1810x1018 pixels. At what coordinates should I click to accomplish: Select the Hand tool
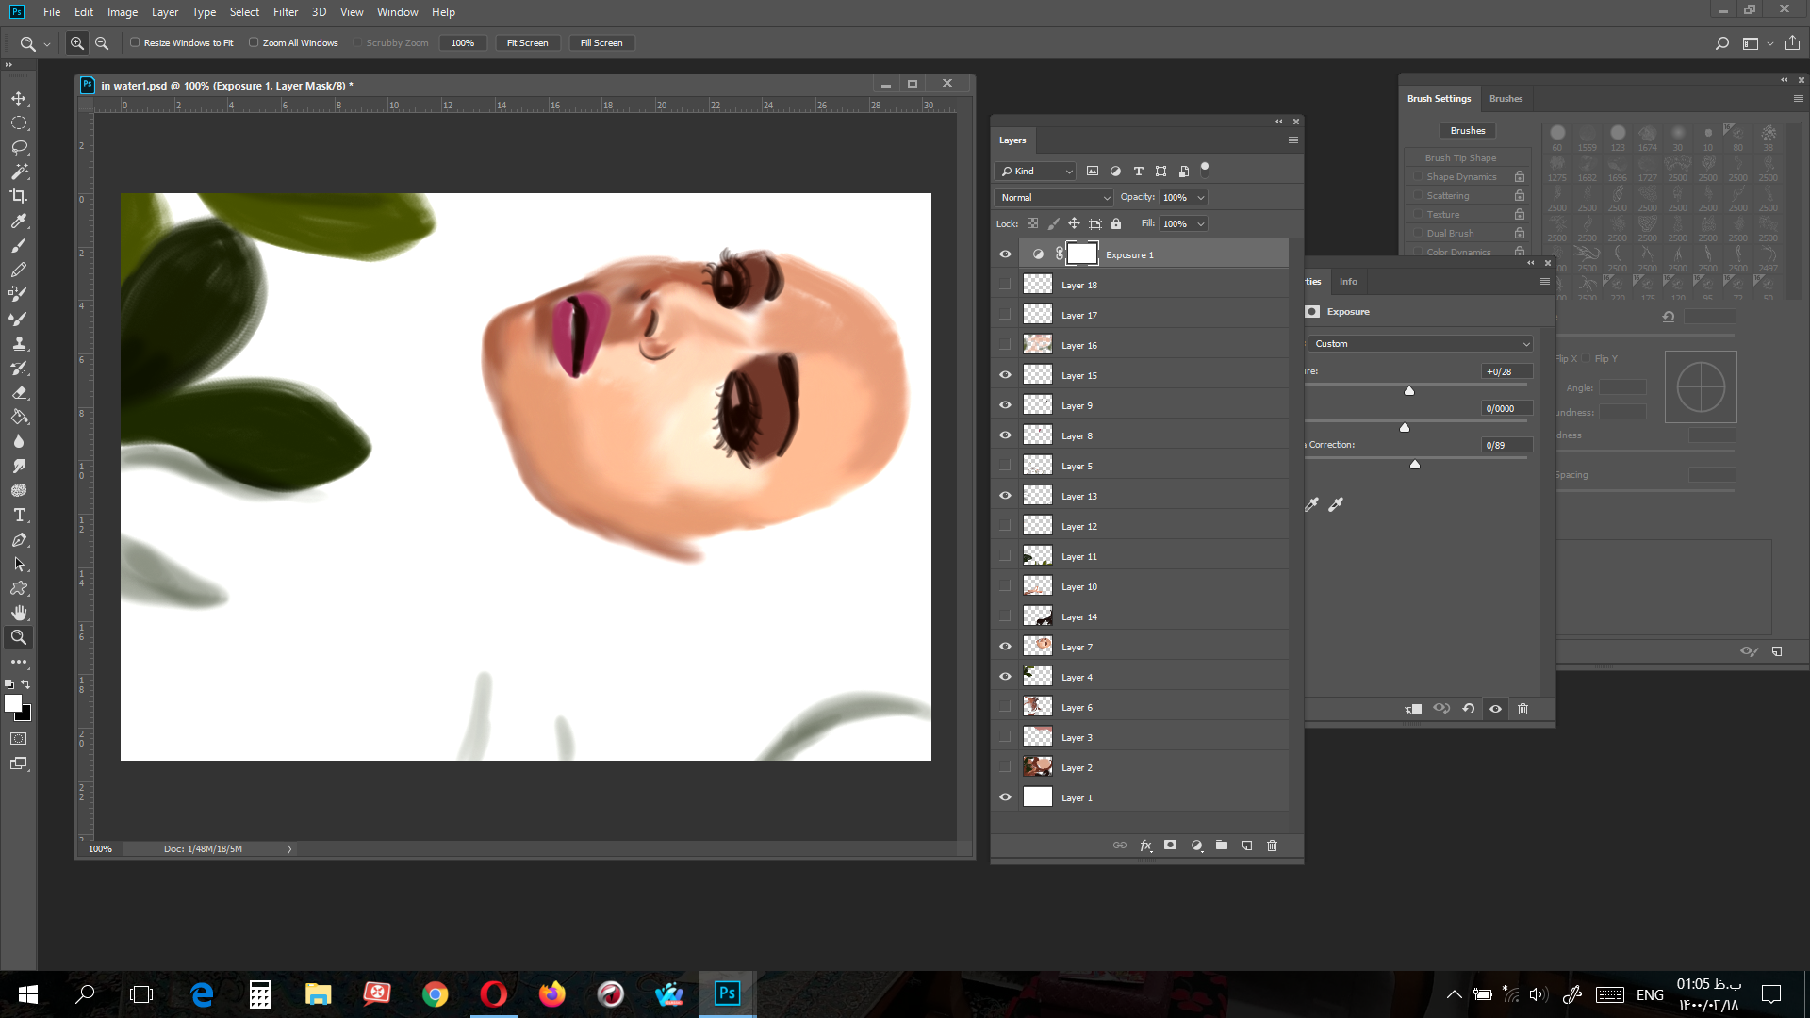point(19,613)
